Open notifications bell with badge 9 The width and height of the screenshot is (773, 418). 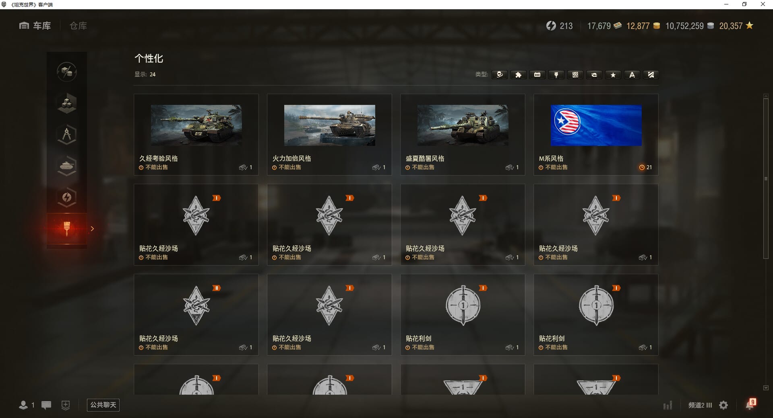coord(750,404)
